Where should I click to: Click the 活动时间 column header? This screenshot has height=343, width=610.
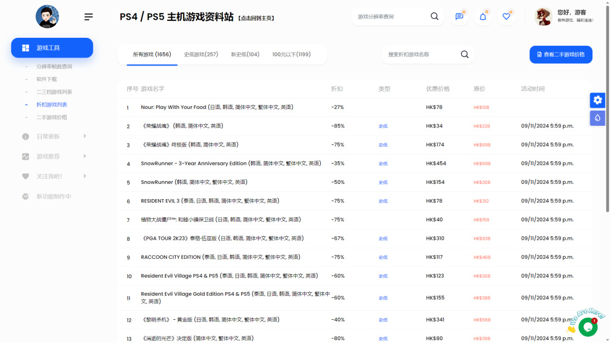tap(533, 89)
